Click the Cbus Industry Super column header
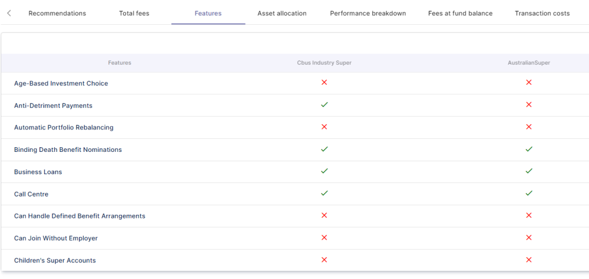Viewport: 589px width, 279px height. click(324, 63)
